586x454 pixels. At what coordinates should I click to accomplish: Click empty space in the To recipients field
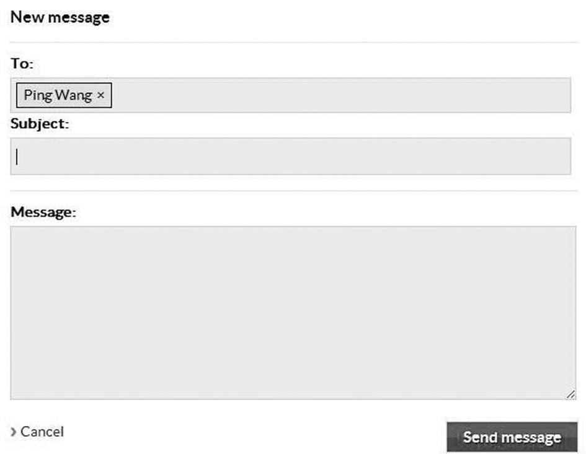[x=340, y=95]
